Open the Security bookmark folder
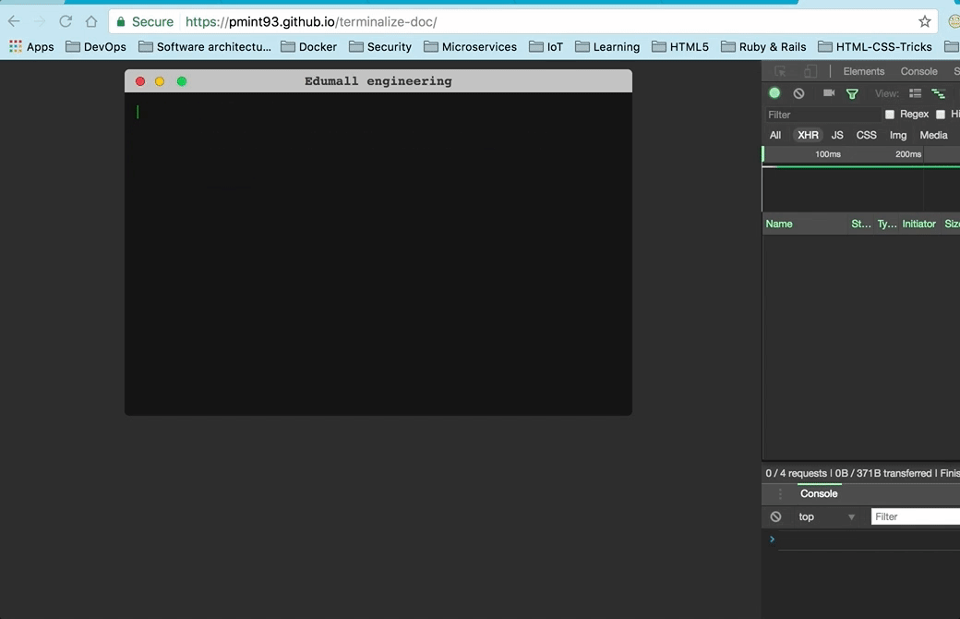This screenshot has height=619, width=960. 380,46
